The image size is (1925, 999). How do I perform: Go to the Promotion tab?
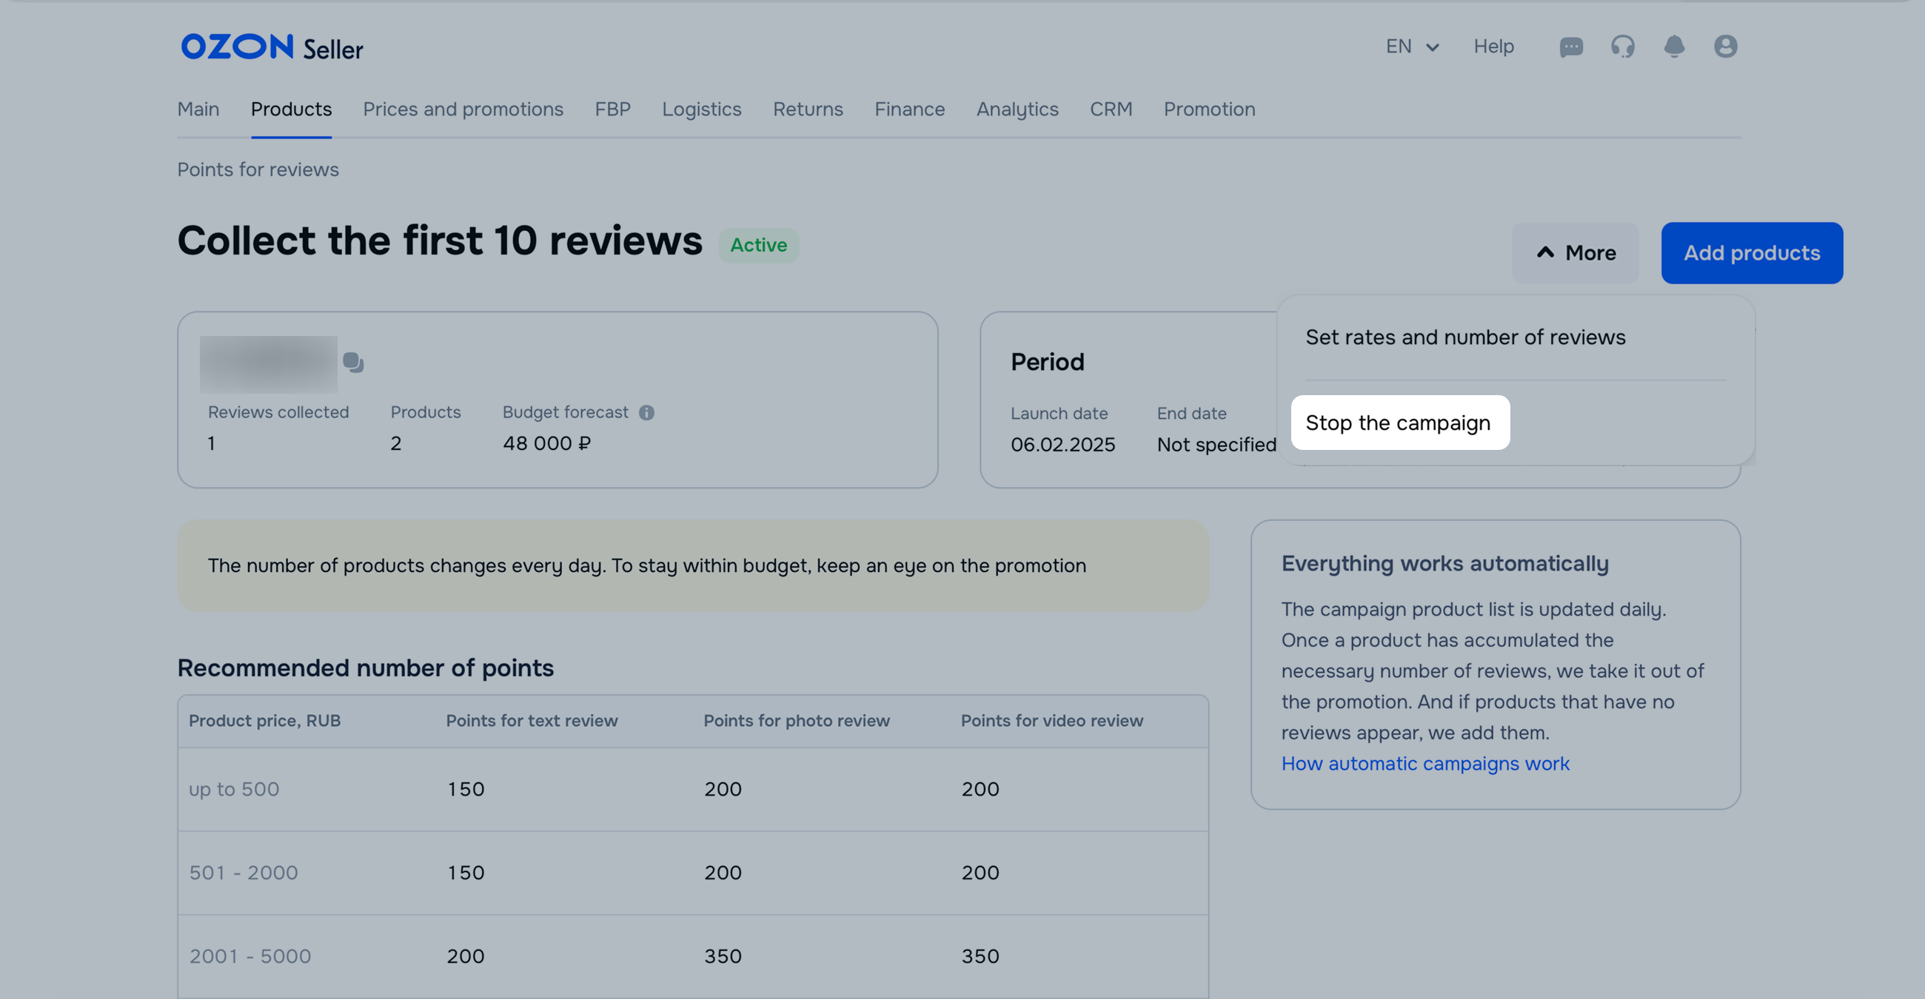click(x=1208, y=110)
